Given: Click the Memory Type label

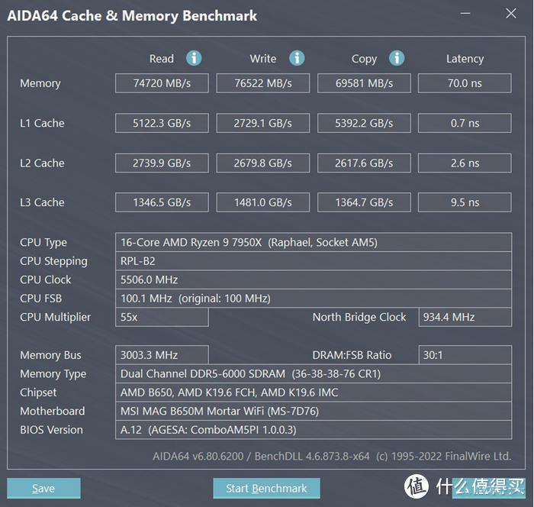Looking at the screenshot, I should pyautogui.click(x=53, y=374).
